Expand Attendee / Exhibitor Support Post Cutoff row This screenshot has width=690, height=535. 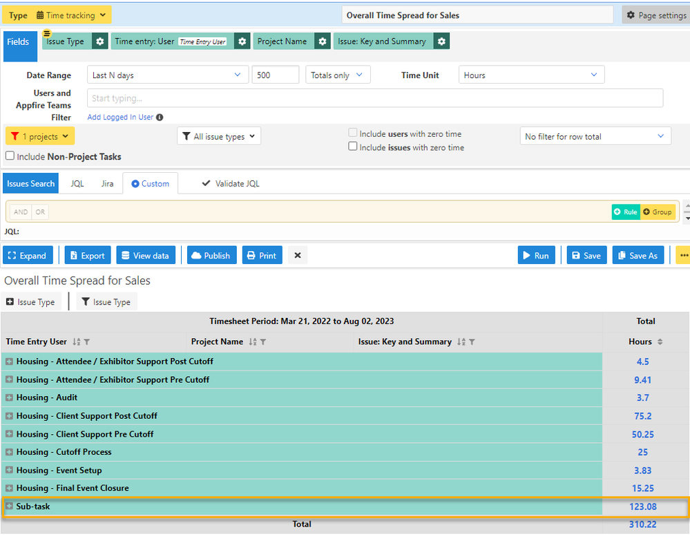click(9, 361)
